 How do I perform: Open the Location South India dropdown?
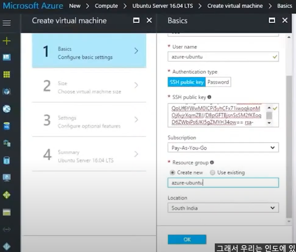223,208
